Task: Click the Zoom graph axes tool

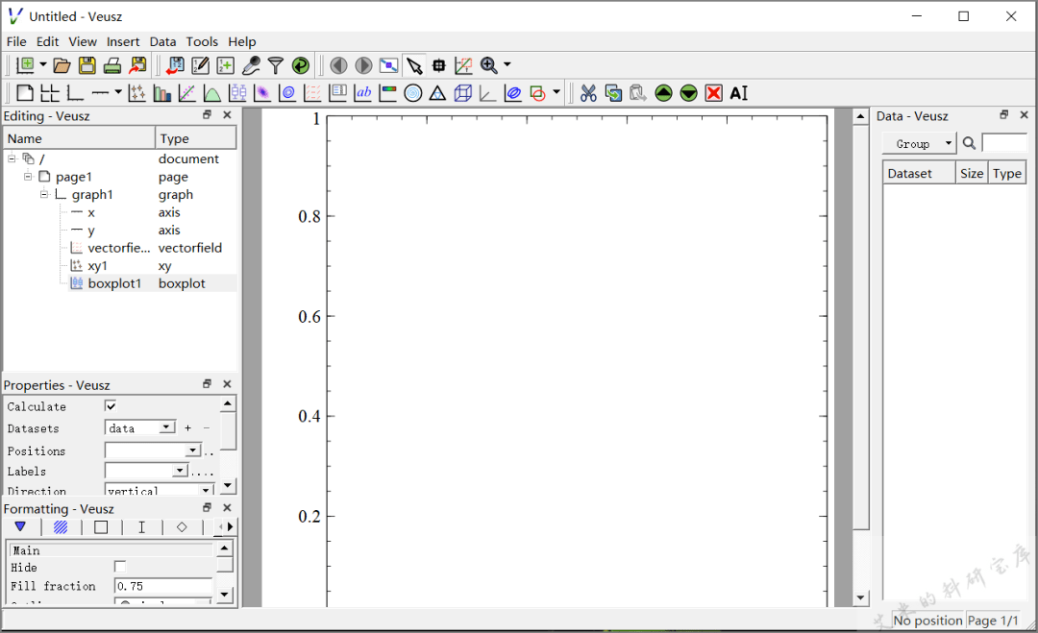Action: pos(463,64)
